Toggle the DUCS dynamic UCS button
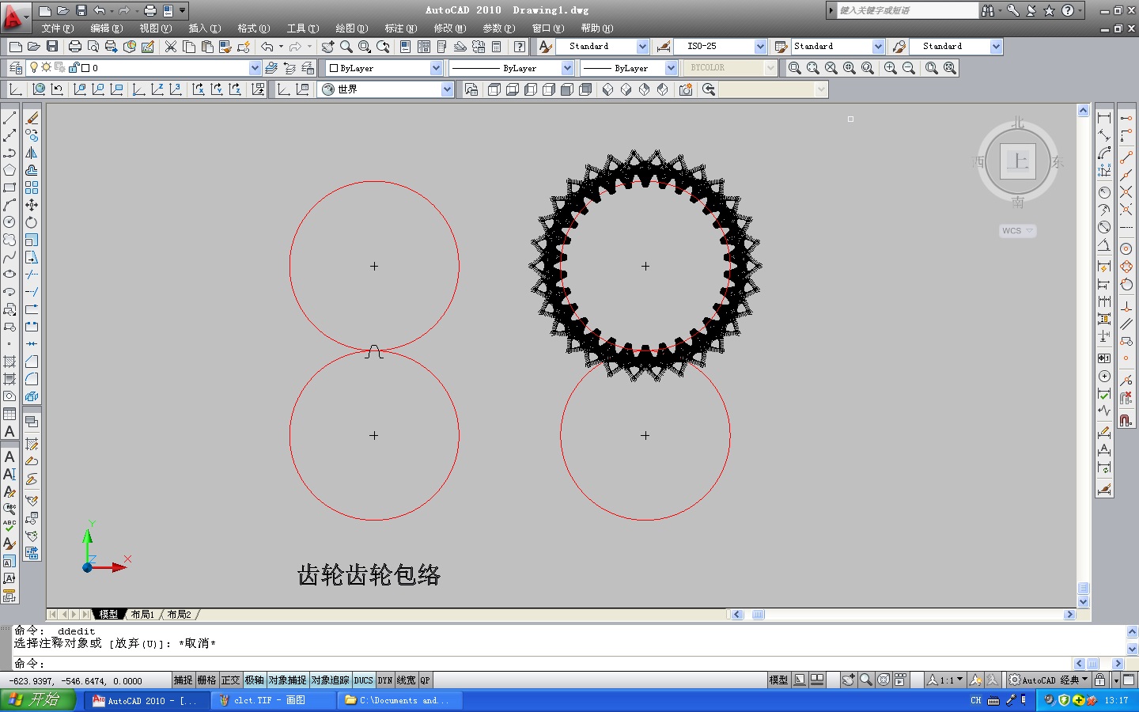Image resolution: width=1139 pixels, height=712 pixels. point(363,680)
